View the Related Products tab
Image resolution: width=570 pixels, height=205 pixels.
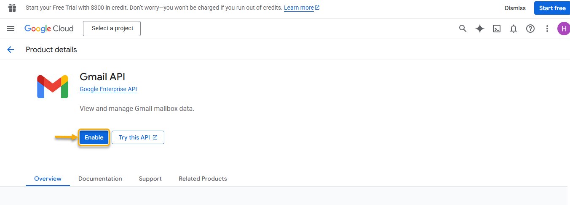pos(203,179)
